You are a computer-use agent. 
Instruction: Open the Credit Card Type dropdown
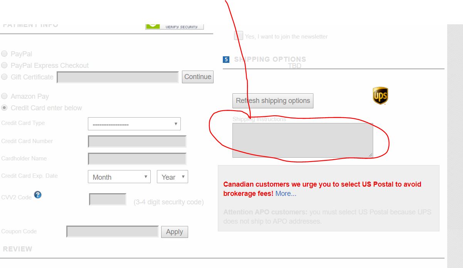(x=134, y=124)
